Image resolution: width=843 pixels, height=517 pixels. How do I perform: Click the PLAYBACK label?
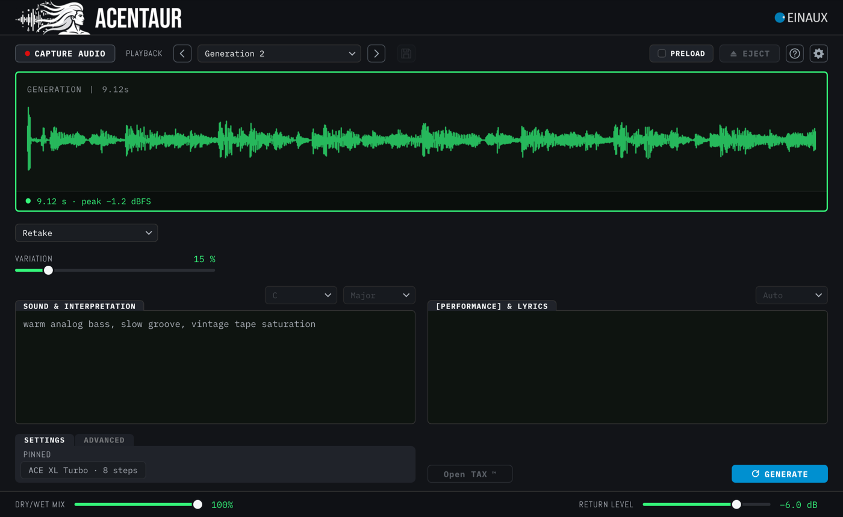pos(144,54)
